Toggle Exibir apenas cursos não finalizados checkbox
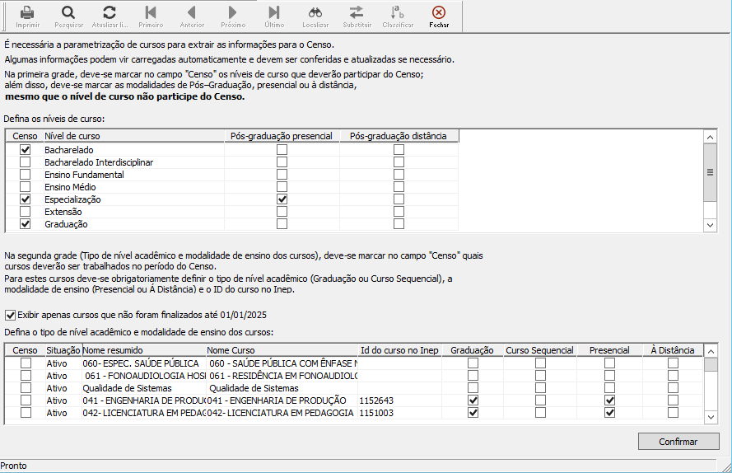This screenshot has height=473, width=732. pos(10,315)
